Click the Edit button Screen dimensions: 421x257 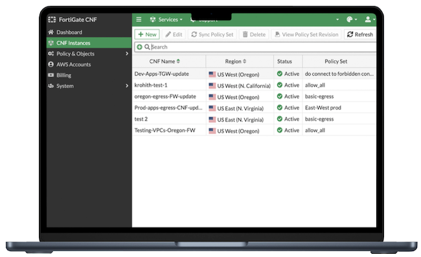(x=174, y=34)
